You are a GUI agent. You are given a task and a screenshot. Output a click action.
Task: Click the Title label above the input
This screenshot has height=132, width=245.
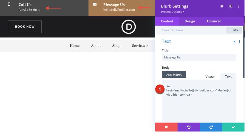(165, 50)
